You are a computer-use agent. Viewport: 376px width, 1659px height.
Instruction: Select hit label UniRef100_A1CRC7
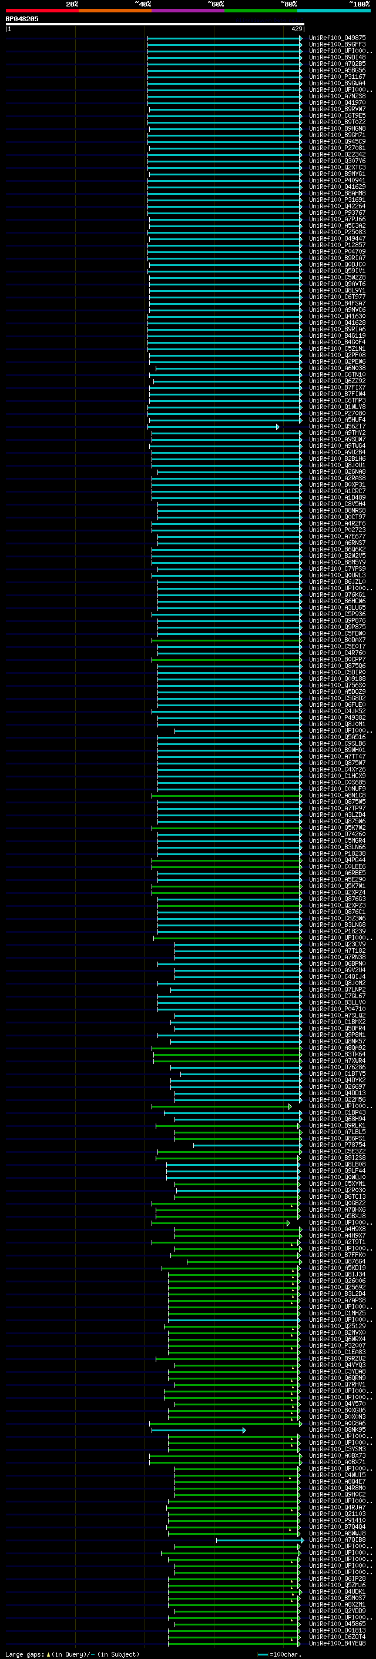click(337, 491)
